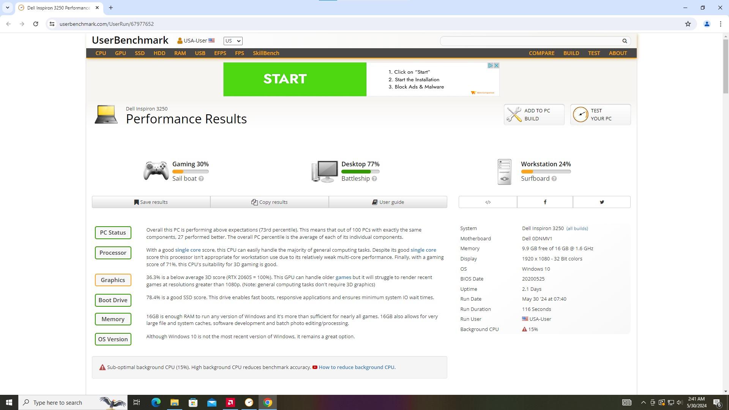Viewport: 729px width, 410px height.
Task: Share results on Twitter
Action: pyautogui.click(x=602, y=202)
